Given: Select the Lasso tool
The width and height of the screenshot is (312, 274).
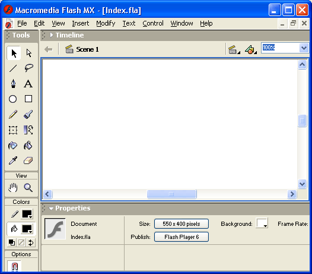Looking at the screenshot, I should point(29,68).
